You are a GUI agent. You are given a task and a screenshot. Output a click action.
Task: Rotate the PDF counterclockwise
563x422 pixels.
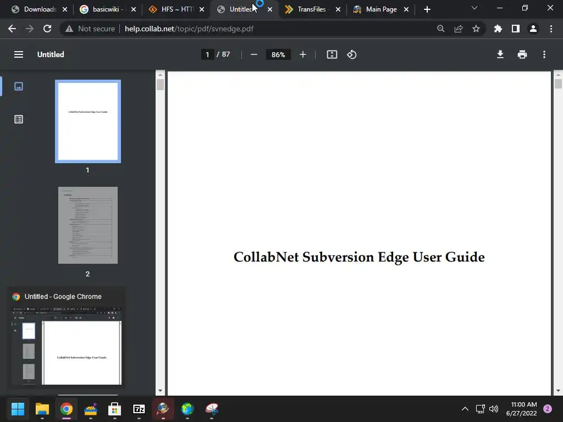[x=351, y=54]
